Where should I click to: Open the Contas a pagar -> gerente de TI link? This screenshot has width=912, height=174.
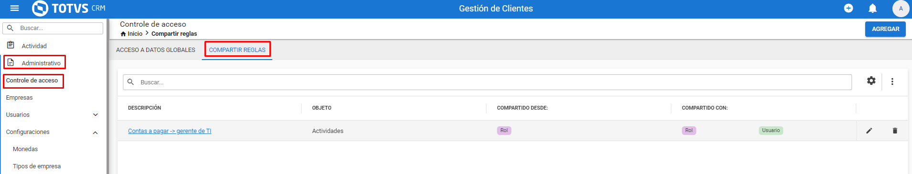point(170,131)
